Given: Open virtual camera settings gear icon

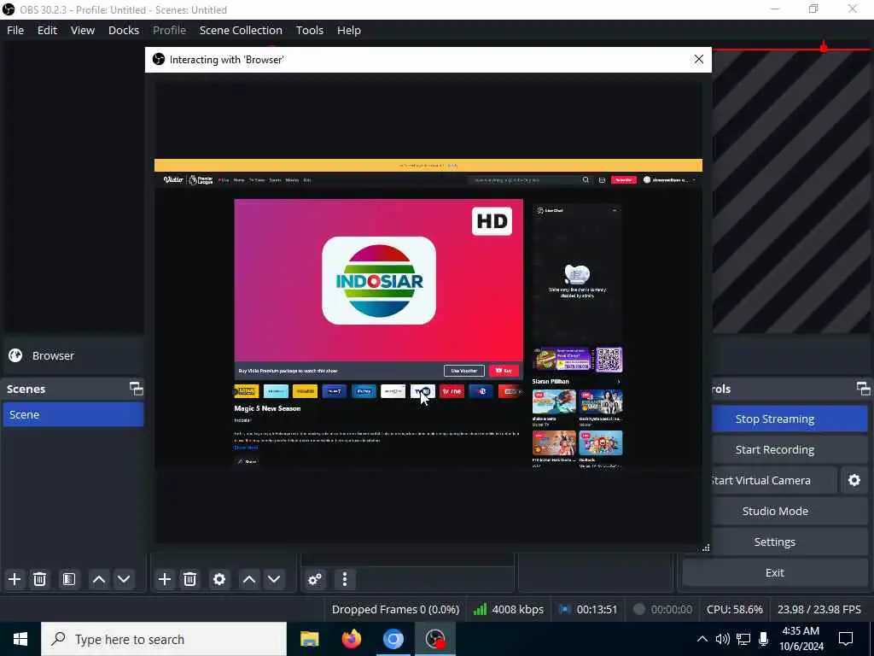Looking at the screenshot, I should coord(854,480).
